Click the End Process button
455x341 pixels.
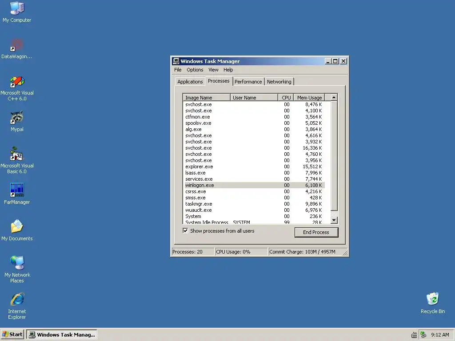coord(316,232)
